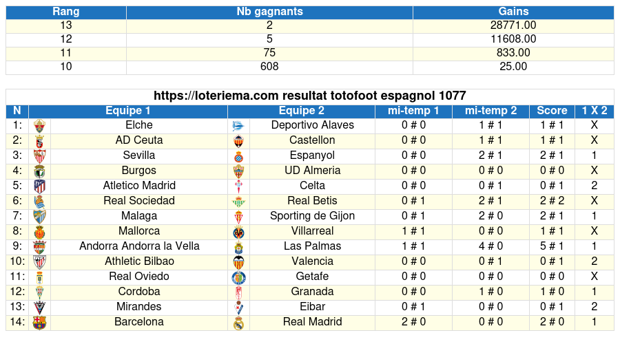Click the Elche club crest icon
This screenshot has width=620, height=344.
(39, 126)
